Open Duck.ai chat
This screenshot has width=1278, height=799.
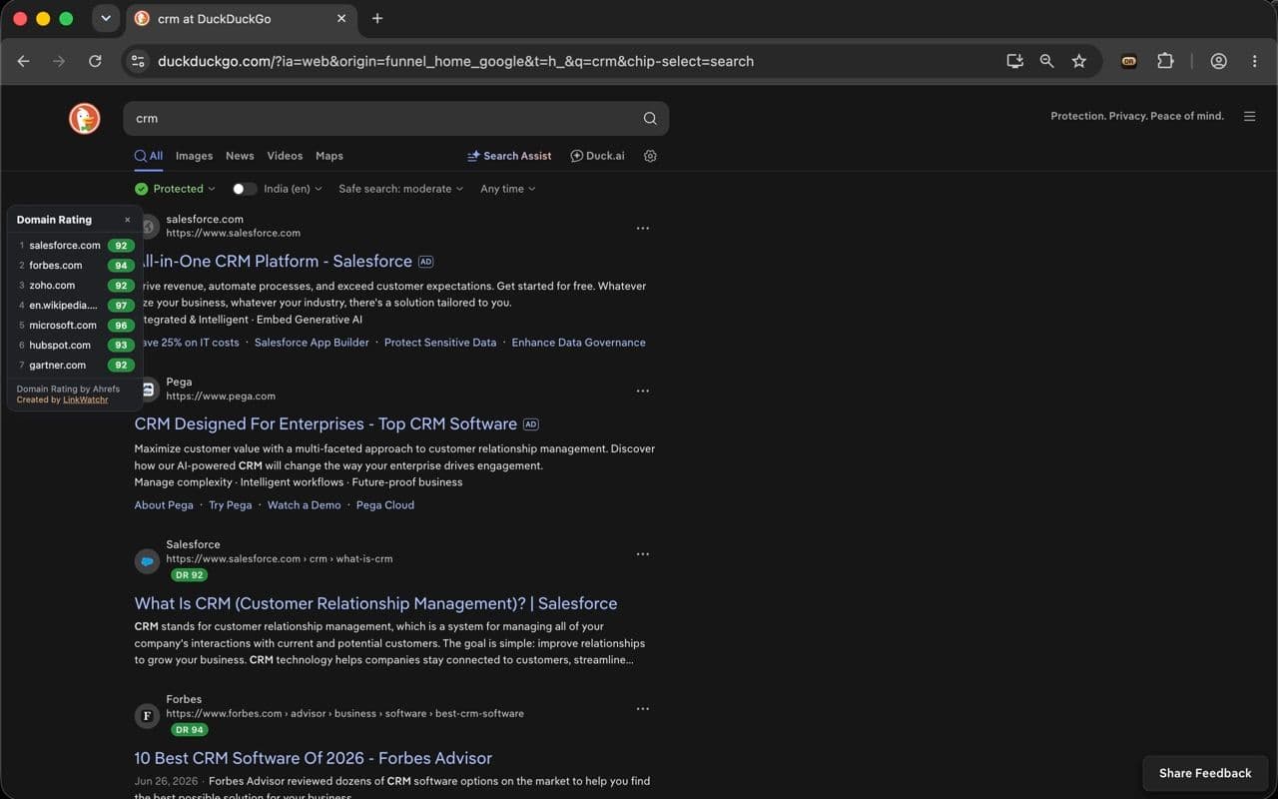coord(597,156)
